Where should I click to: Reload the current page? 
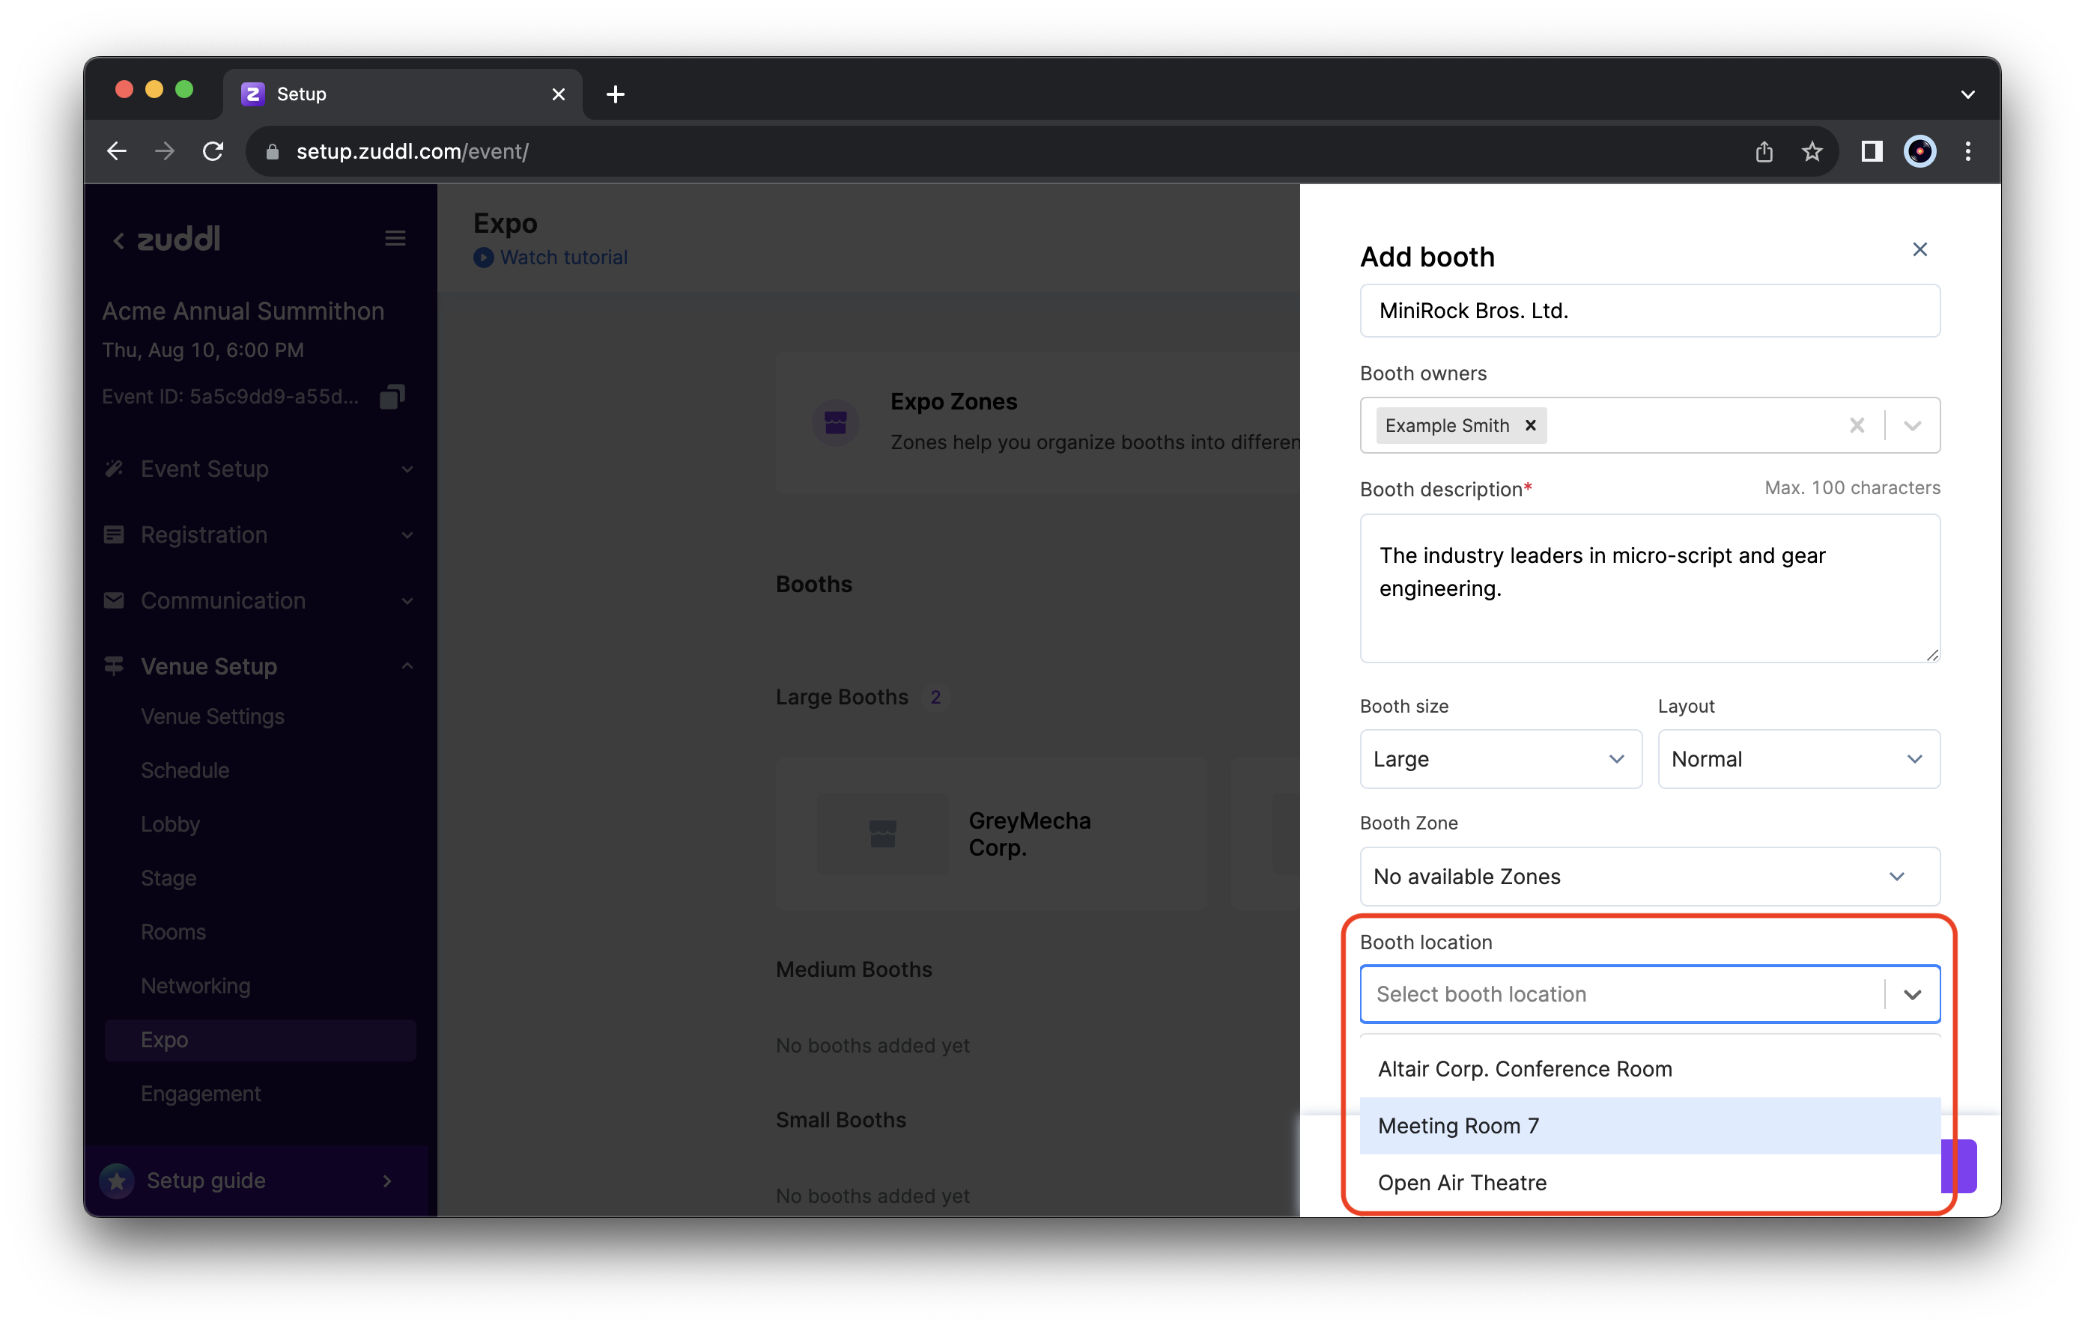tap(213, 151)
